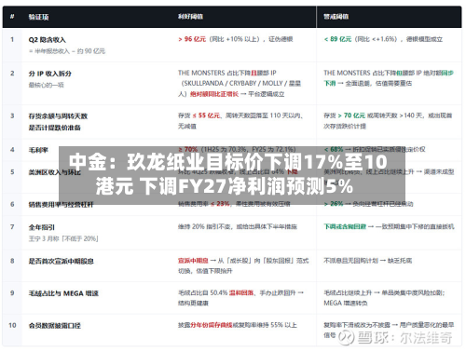Click the '不低于 20%' subtitle under 全年指引

pyautogui.click(x=80, y=238)
